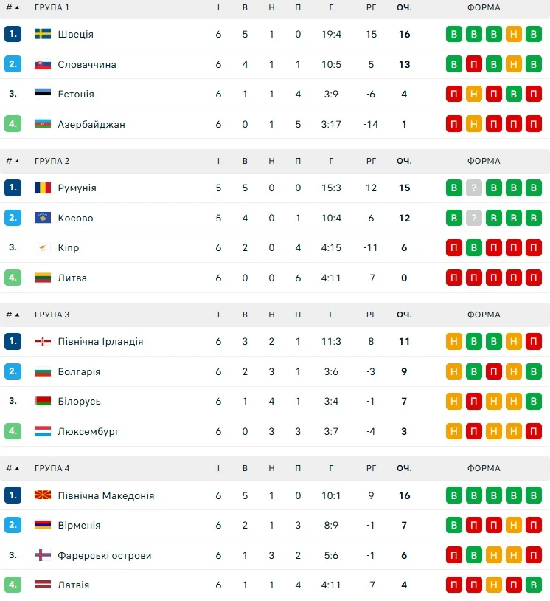Click the North Macedonia flag icon

pos(43,495)
